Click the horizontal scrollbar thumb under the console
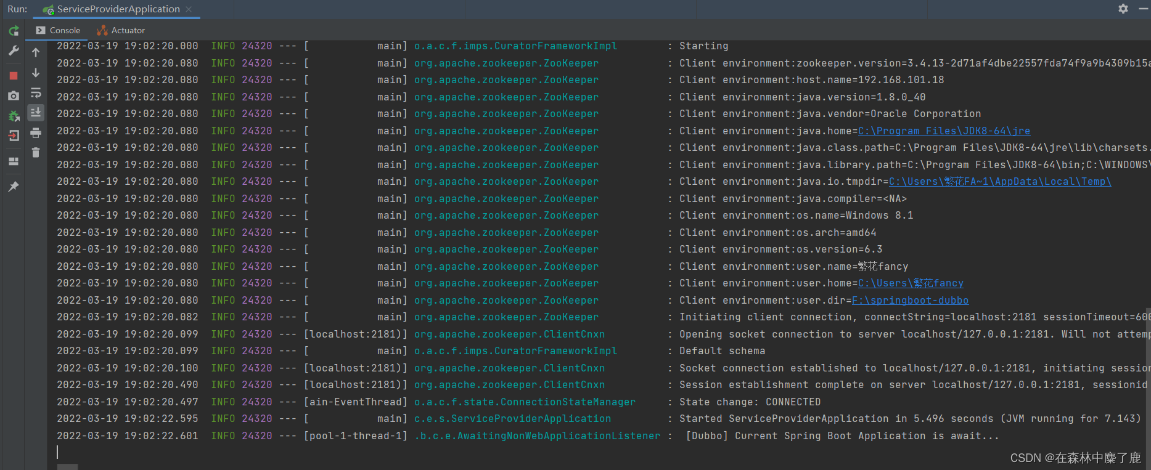Viewport: 1151px width, 470px height. click(67, 467)
